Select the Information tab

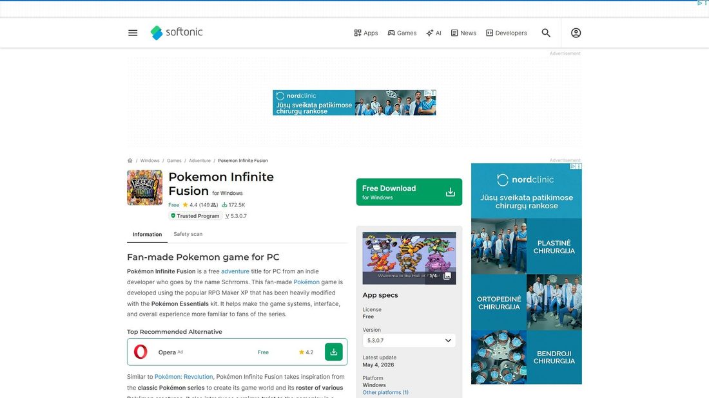point(147,235)
